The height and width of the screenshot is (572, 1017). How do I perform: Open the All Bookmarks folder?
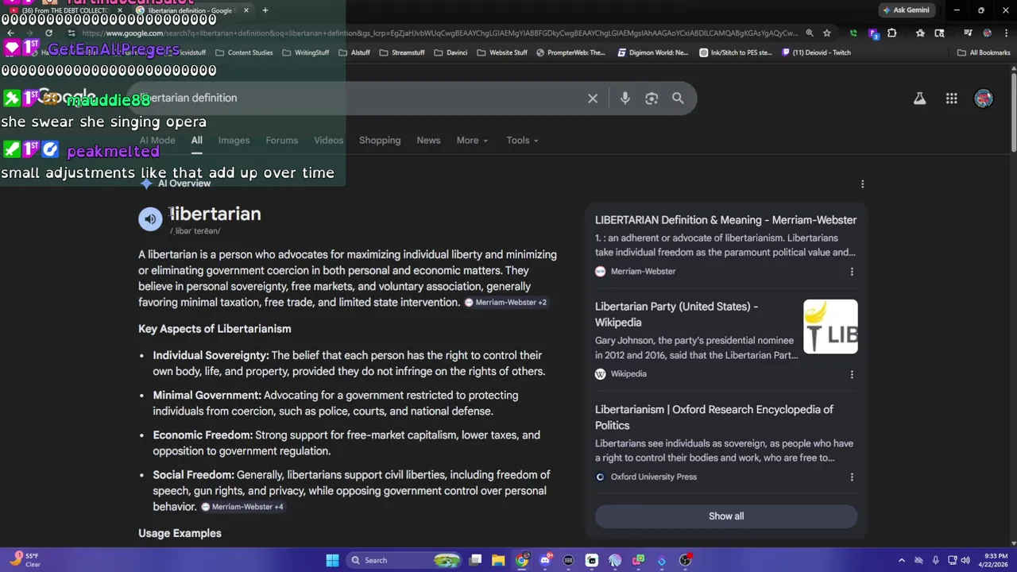coord(984,52)
